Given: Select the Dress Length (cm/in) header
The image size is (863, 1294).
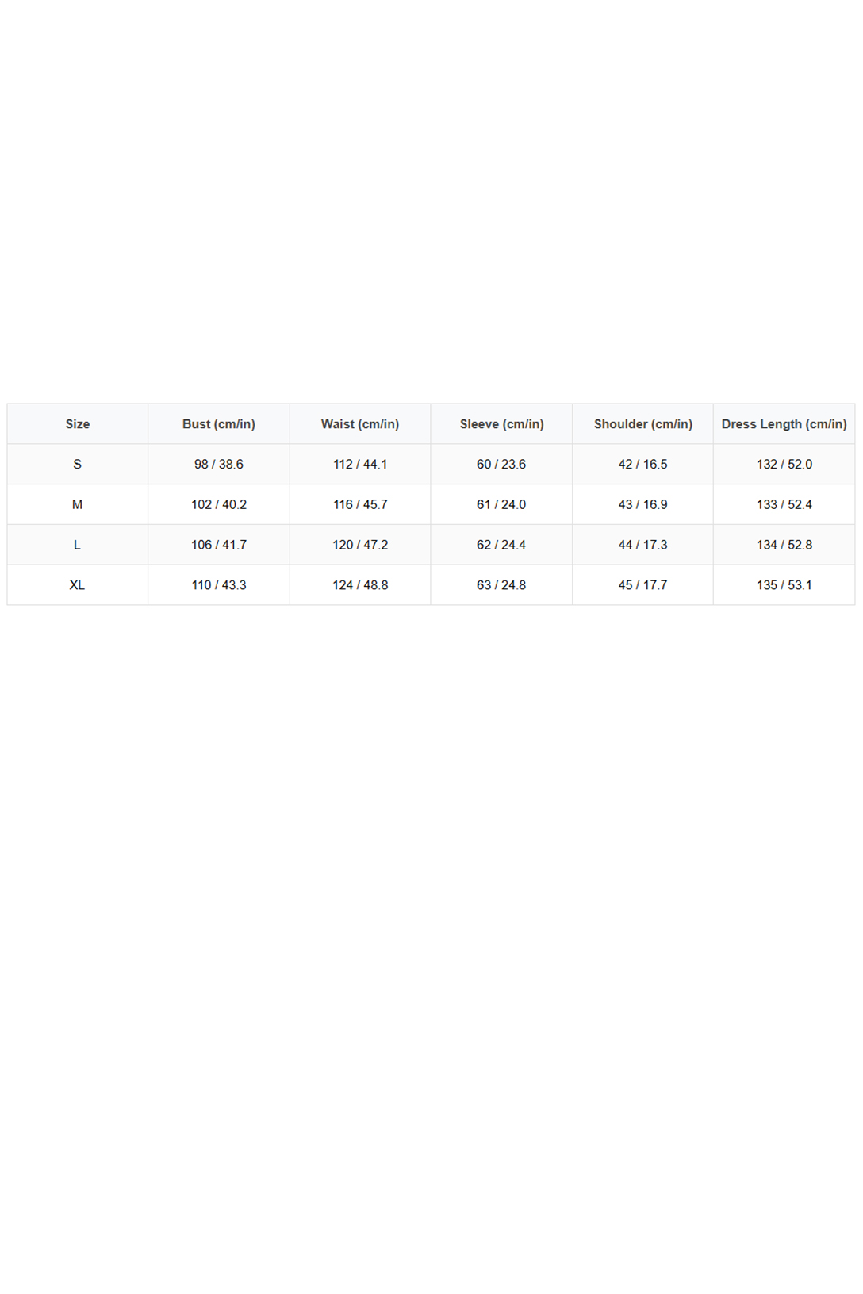Looking at the screenshot, I should [x=784, y=424].
